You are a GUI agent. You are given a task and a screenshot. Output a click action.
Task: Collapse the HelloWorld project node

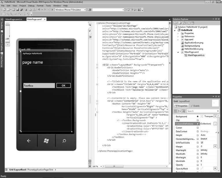[x=175, y=30]
